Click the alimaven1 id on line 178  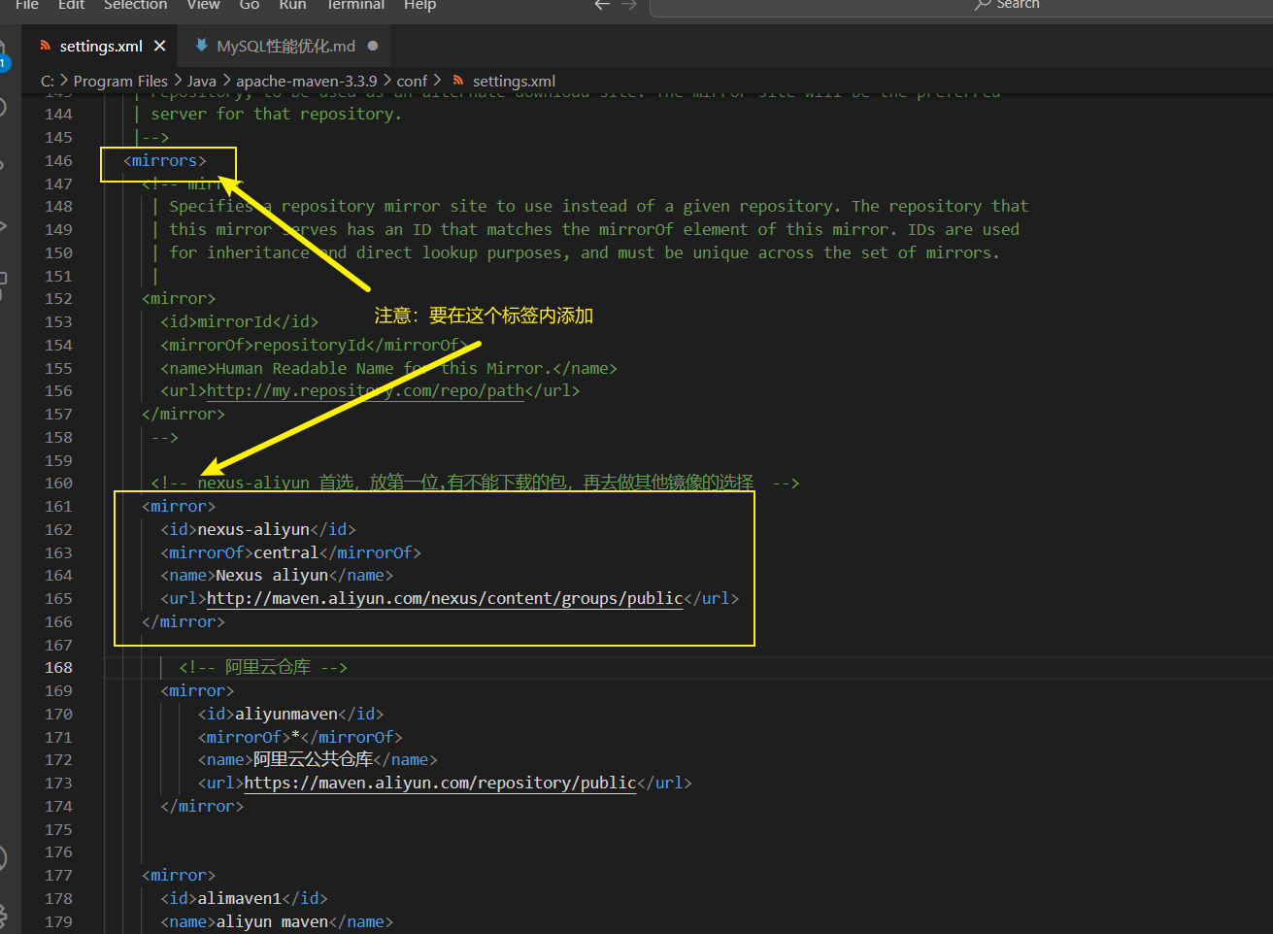point(239,899)
